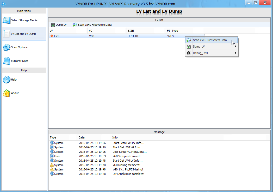The image size is (273, 192).
Task: Click the Dump LV toolbar icon
Action: (x=53, y=25)
